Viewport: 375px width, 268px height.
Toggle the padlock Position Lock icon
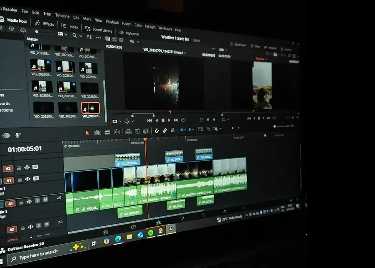click(172, 130)
